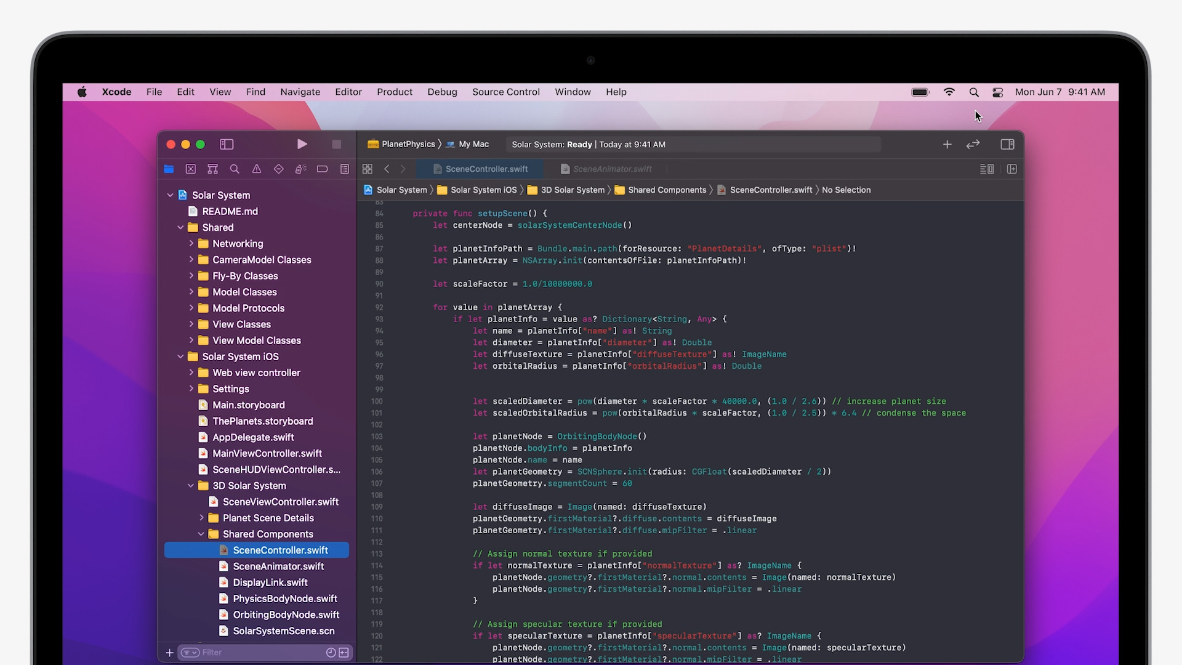Open the related items grid icon
This screenshot has height=665, width=1182.
pyautogui.click(x=368, y=169)
